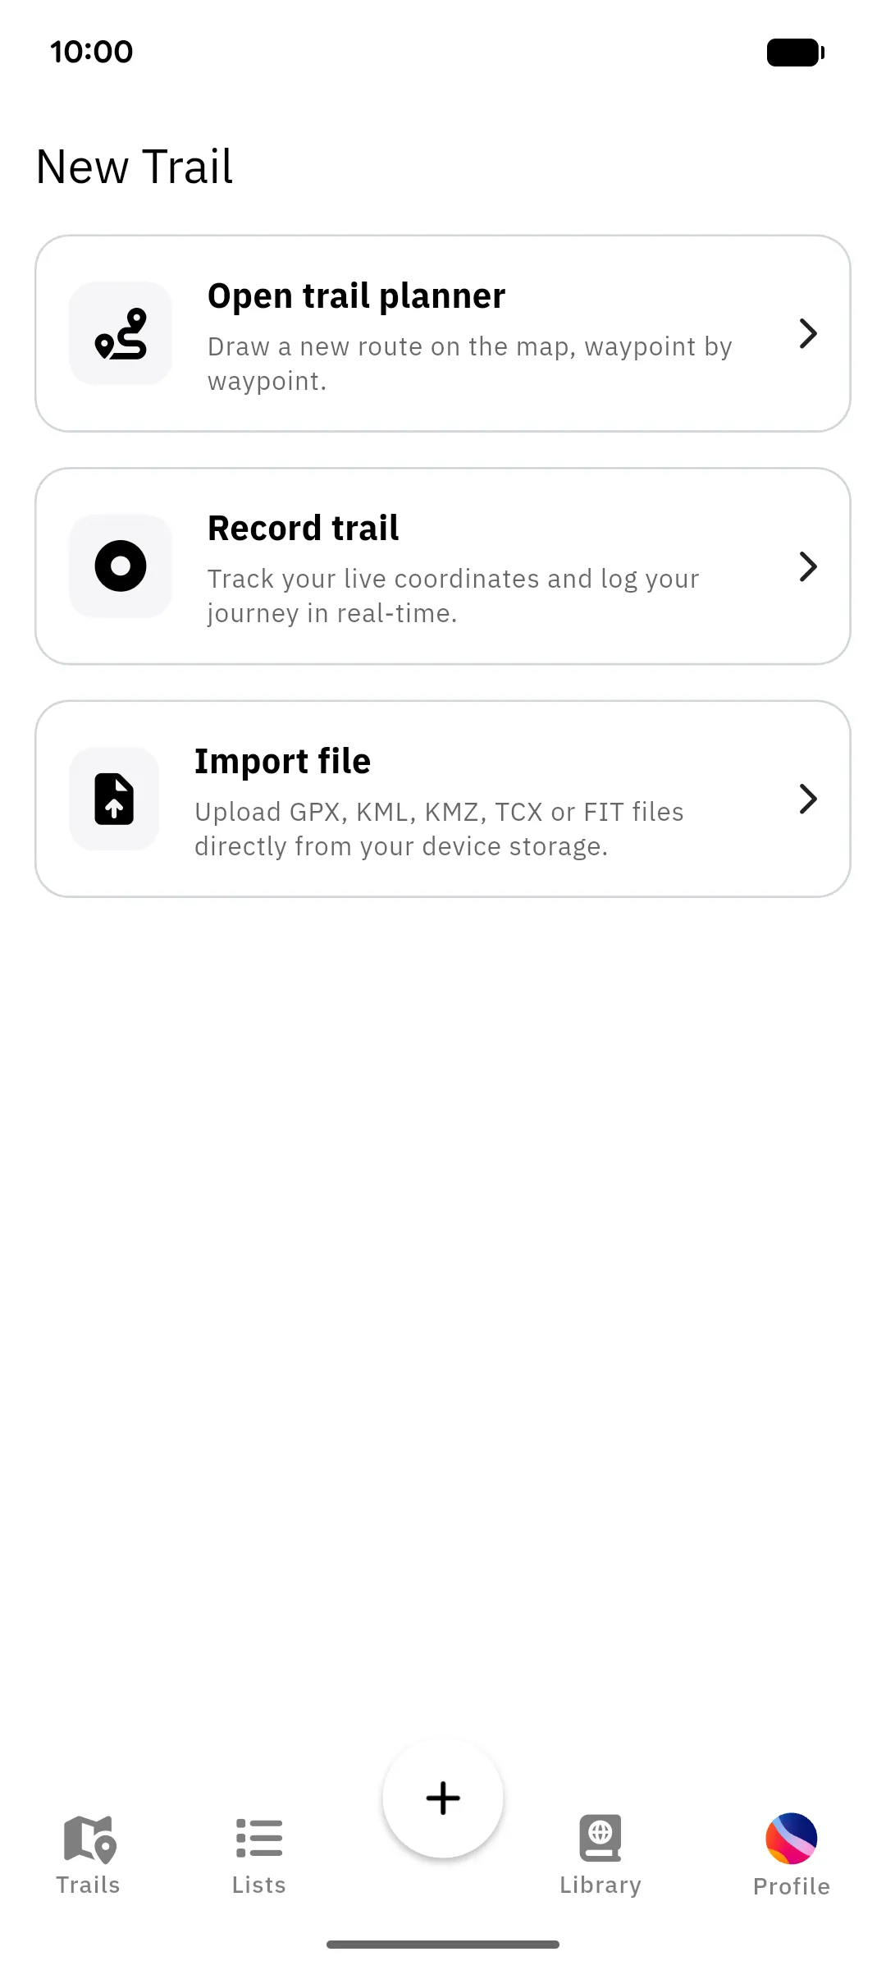886x1970 pixels.
Task: Switch to the Trails tab label
Action: pyautogui.click(x=88, y=1885)
